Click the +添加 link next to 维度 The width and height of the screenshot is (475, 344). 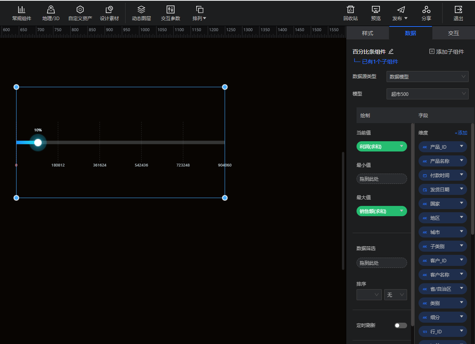pos(461,133)
